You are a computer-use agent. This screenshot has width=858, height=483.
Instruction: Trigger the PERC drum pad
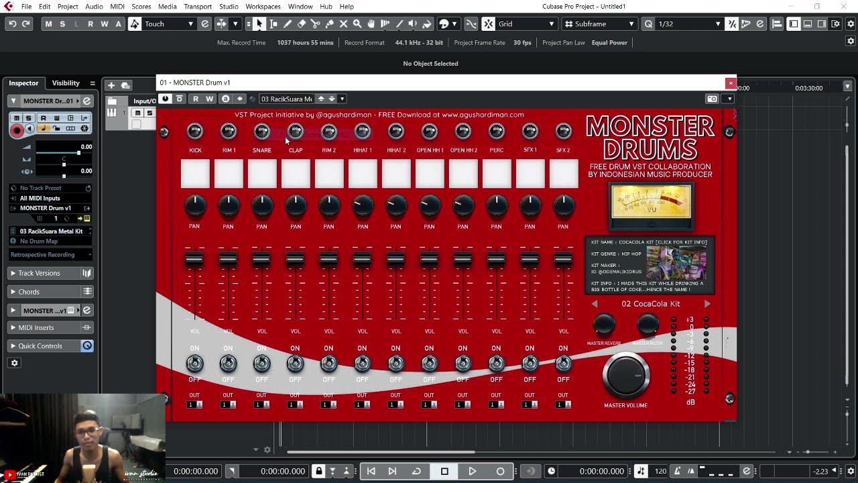click(x=497, y=174)
